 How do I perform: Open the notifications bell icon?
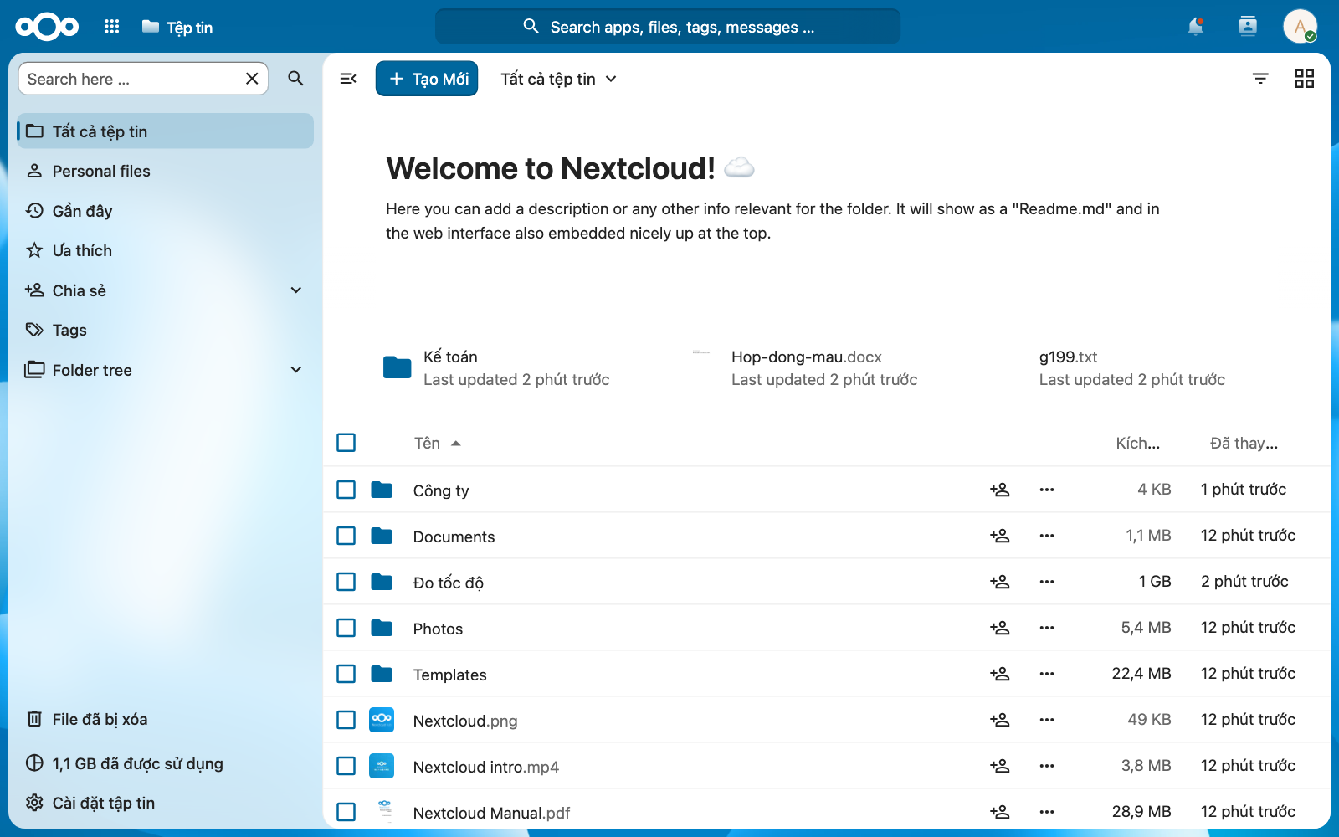coord(1196,27)
